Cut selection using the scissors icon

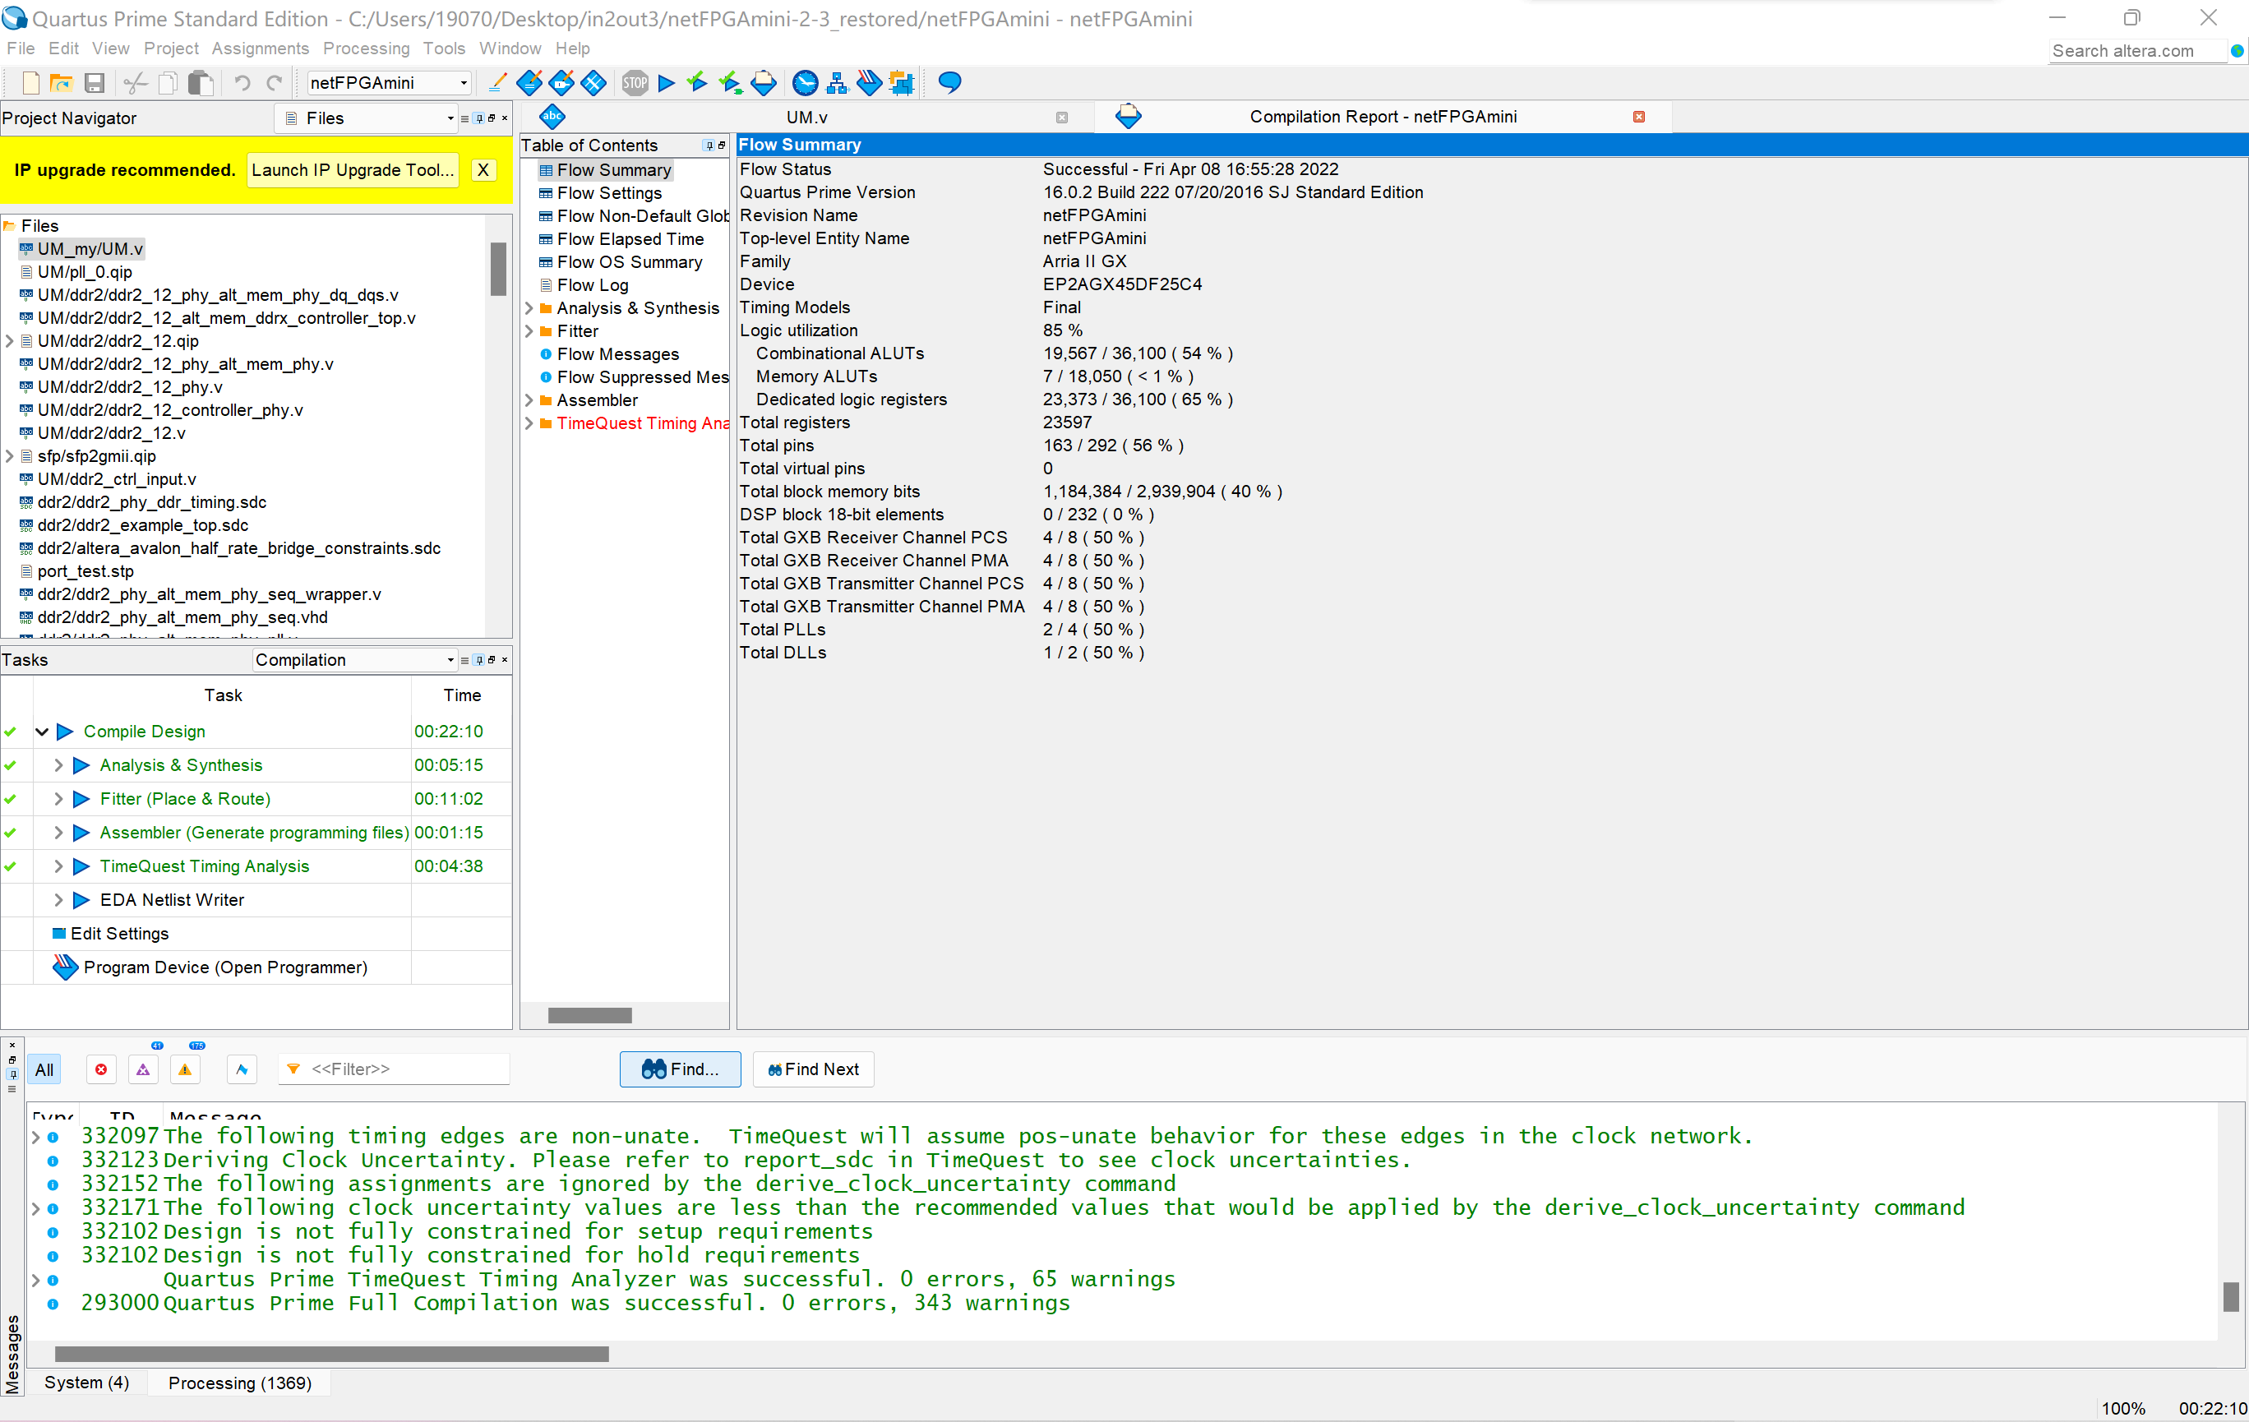136,83
